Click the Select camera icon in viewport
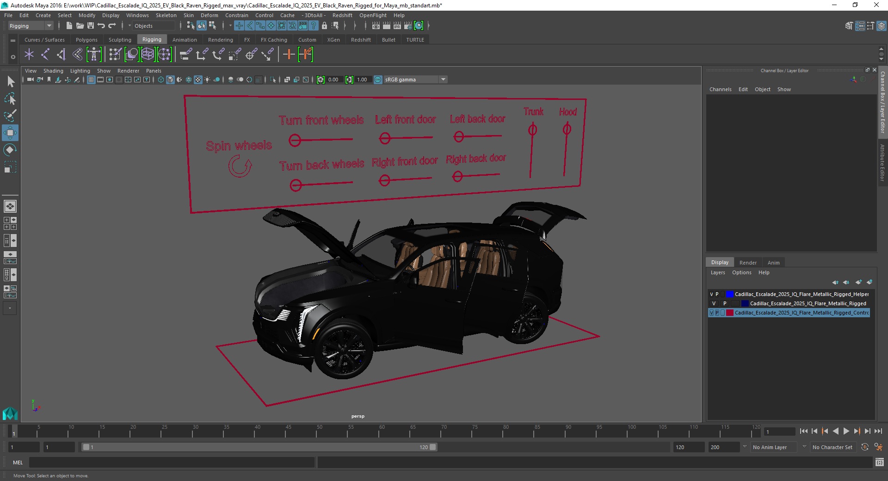Viewport: 888px width, 481px height. (30, 80)
